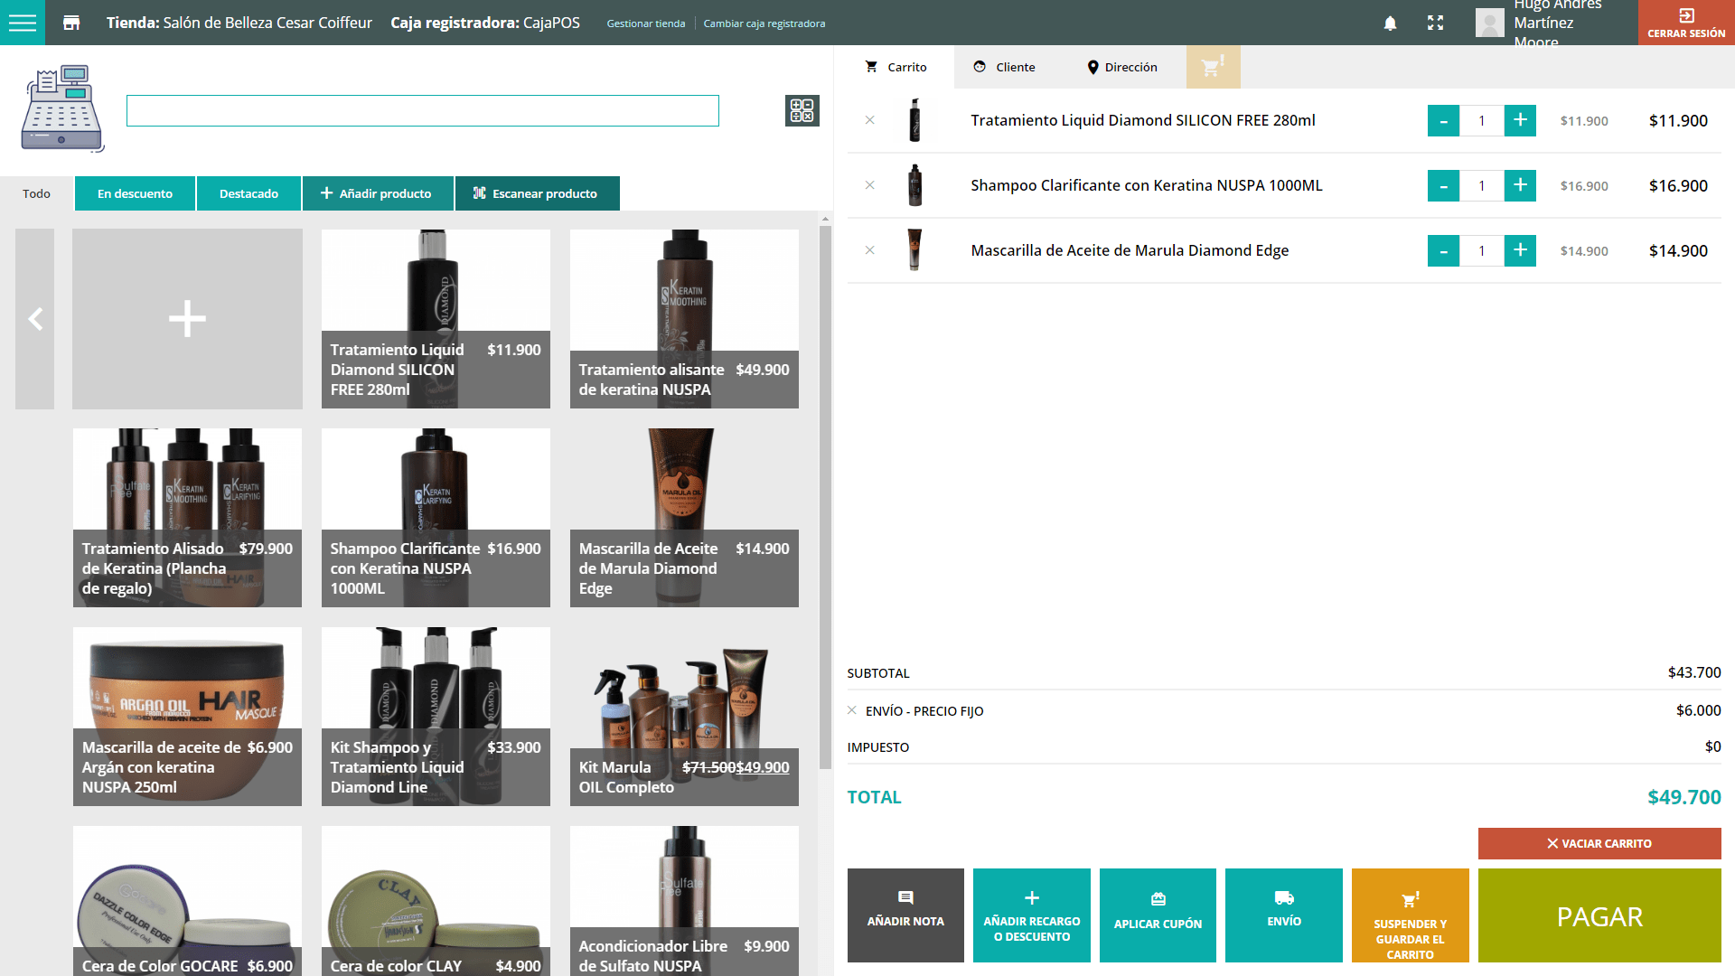Viewport: 1735px width, 976px height.
Task: Click Añadir producto button
Action: pyautogui.click(x=378, y=193)
